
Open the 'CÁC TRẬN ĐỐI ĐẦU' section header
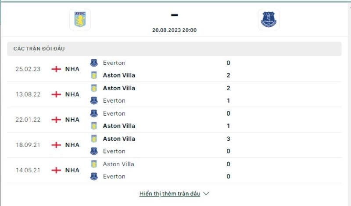[39, 49]
